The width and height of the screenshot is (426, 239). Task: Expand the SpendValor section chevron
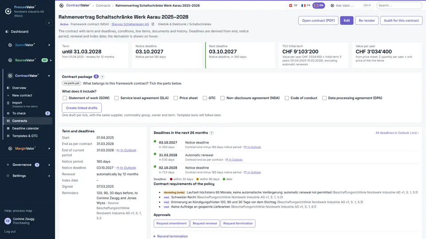pyautogui.click(x=49, y=45)
